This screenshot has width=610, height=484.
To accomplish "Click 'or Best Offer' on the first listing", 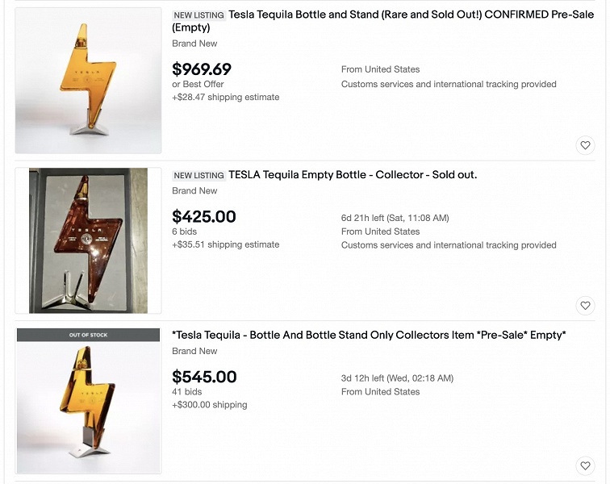I will pyautogui.click(x=198, y=84).
